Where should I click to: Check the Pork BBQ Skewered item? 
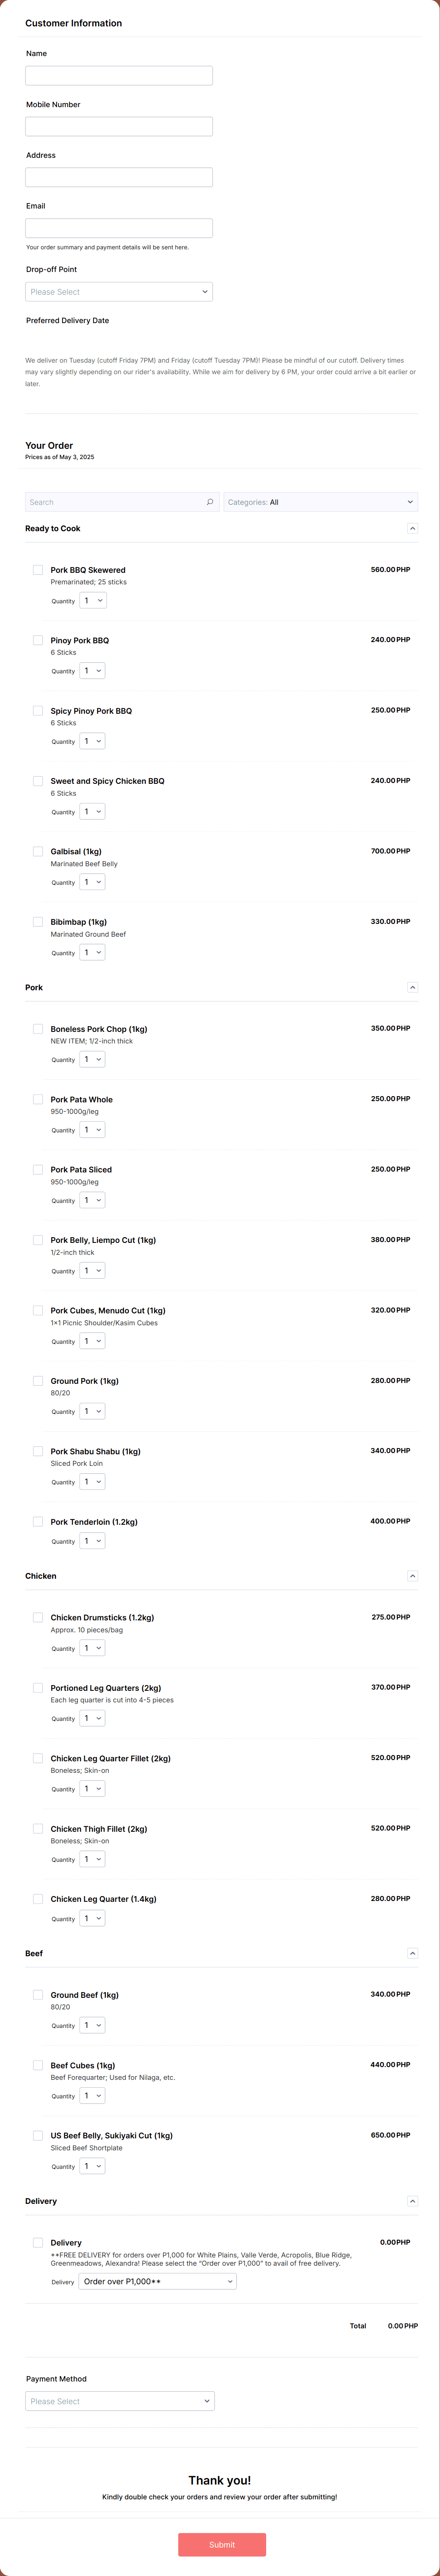pos(38,570)
